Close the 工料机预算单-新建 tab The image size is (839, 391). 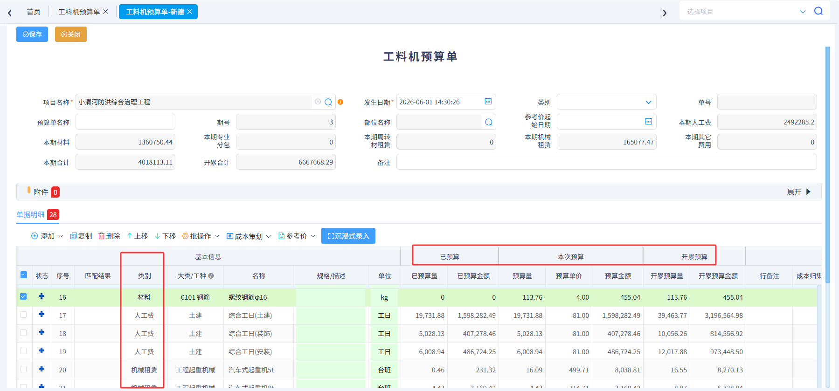(189, 12)
